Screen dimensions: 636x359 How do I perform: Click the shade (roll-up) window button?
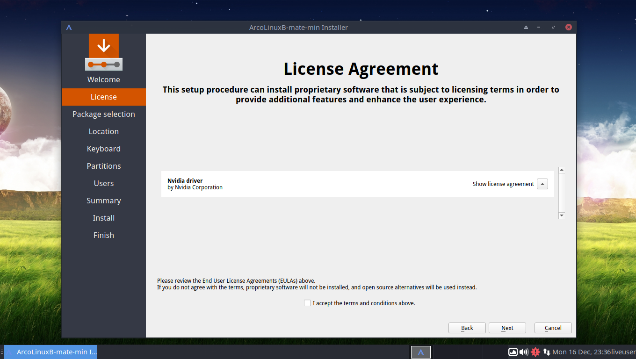click(526, 27)
